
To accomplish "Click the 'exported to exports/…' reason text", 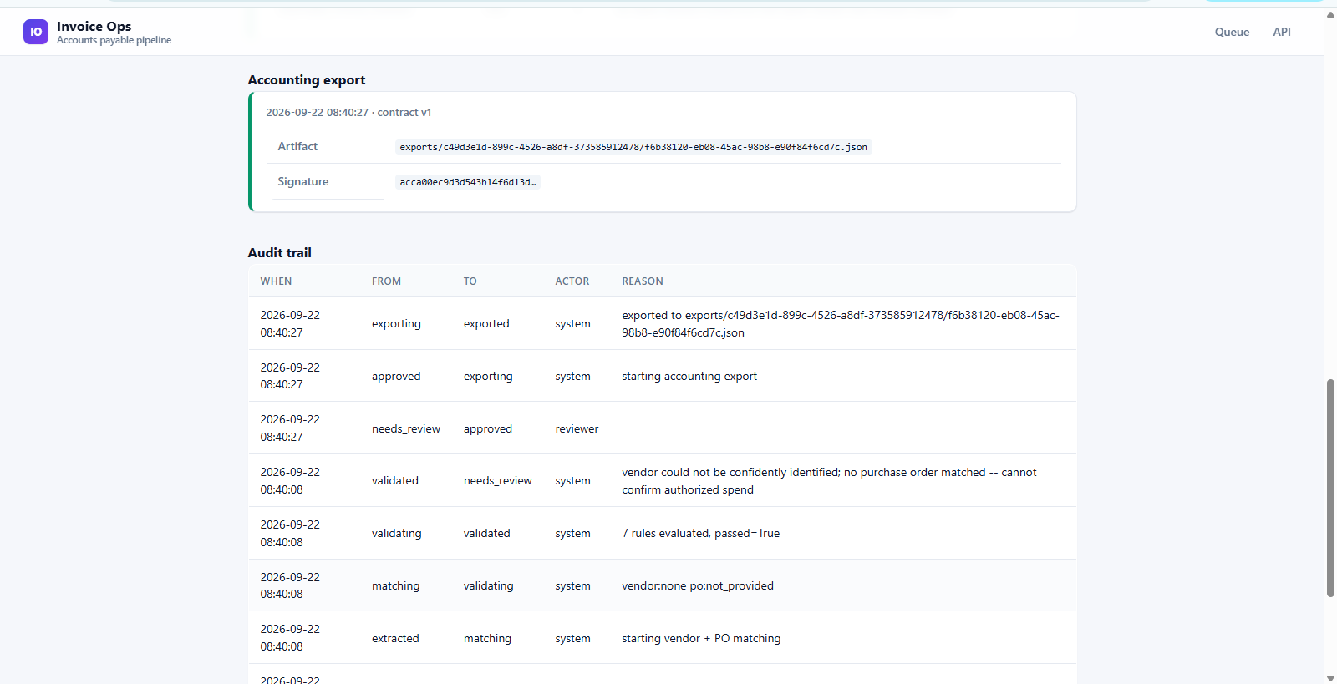I will pyautogui.click(x=841, y=324).
